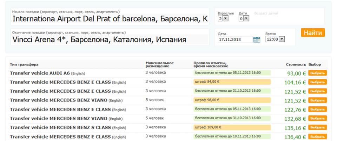Select the 136,40 € Mercedes E Class transfer

317,136
